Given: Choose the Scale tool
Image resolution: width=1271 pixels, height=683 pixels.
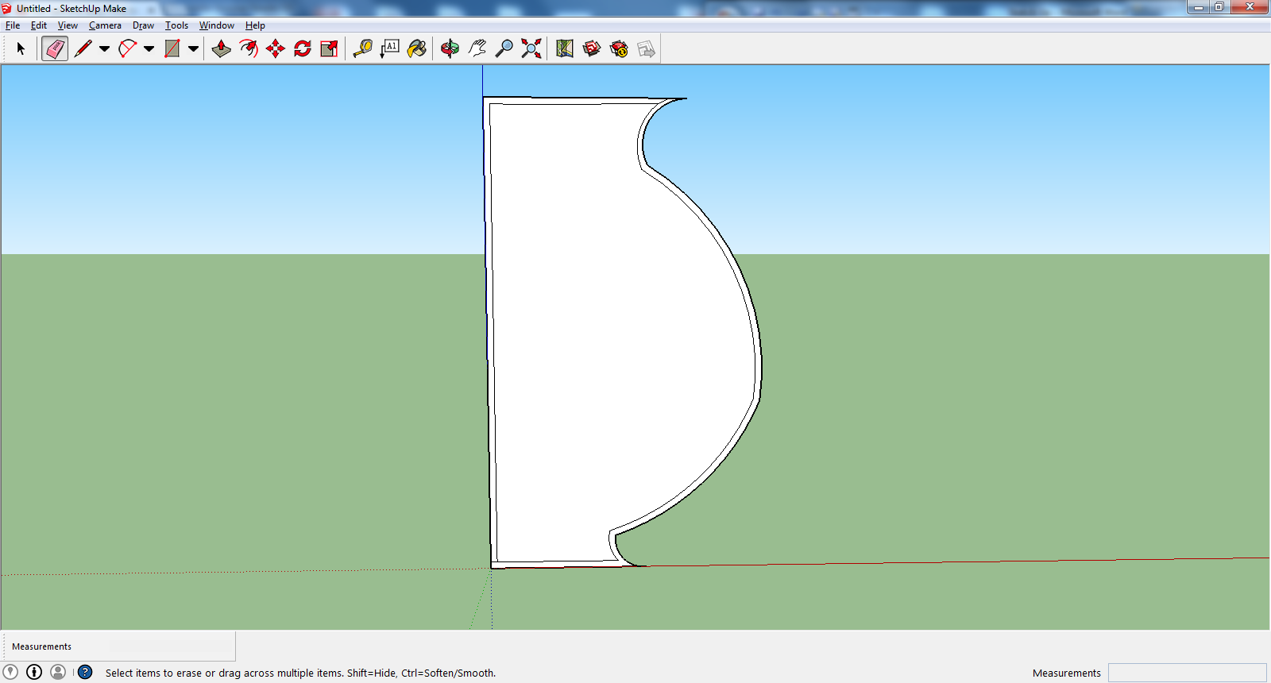Looking at the screenshot, I should pos(329,48).
